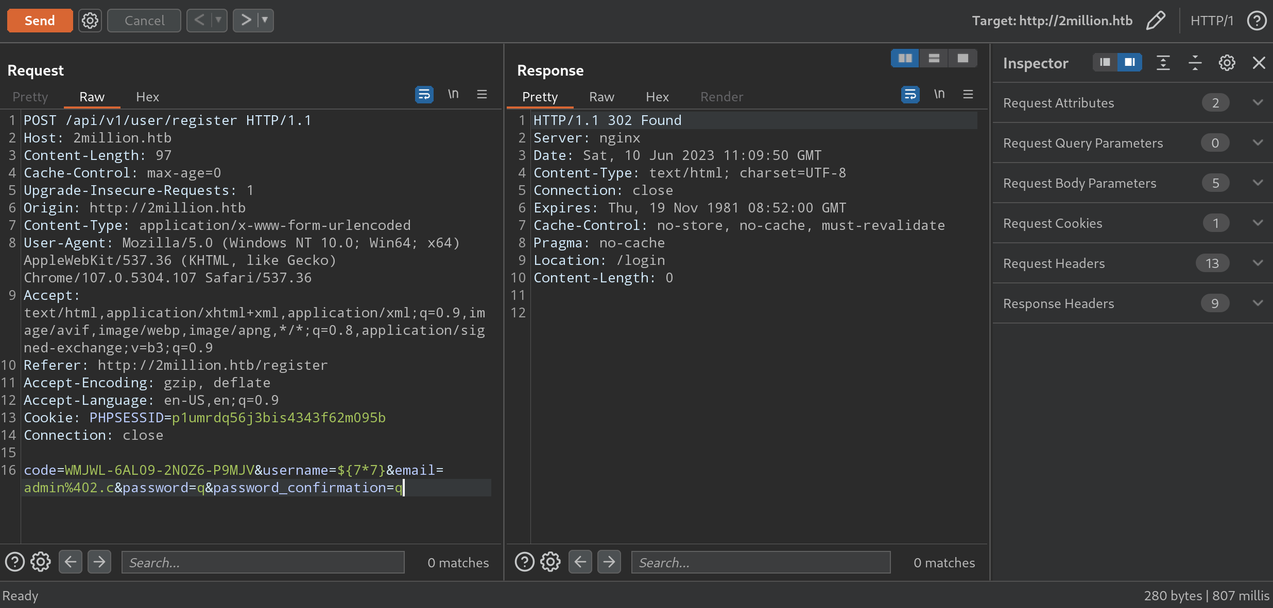Click the username payload ${7*7}
1273x608 pixels.
[x=361, y=470]
